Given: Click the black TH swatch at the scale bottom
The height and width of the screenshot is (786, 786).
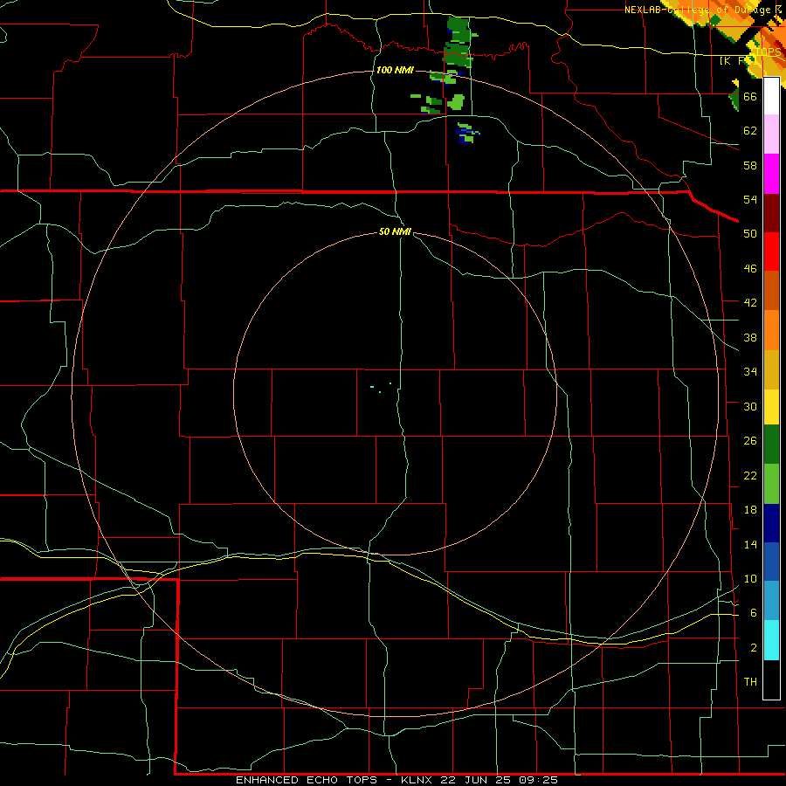Looking at the screenshot, I should tap(771, 679).
